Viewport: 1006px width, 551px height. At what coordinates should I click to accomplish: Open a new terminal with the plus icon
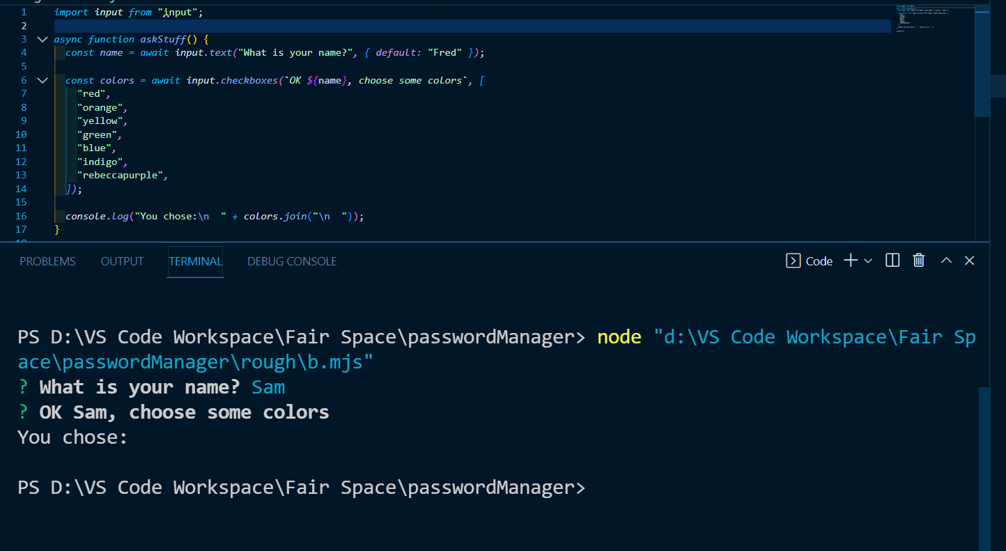849,260
